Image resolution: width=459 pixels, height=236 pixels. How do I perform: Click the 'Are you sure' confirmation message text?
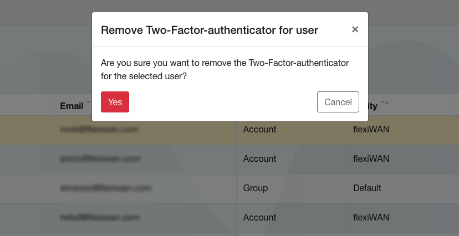[x=225, y=70]
